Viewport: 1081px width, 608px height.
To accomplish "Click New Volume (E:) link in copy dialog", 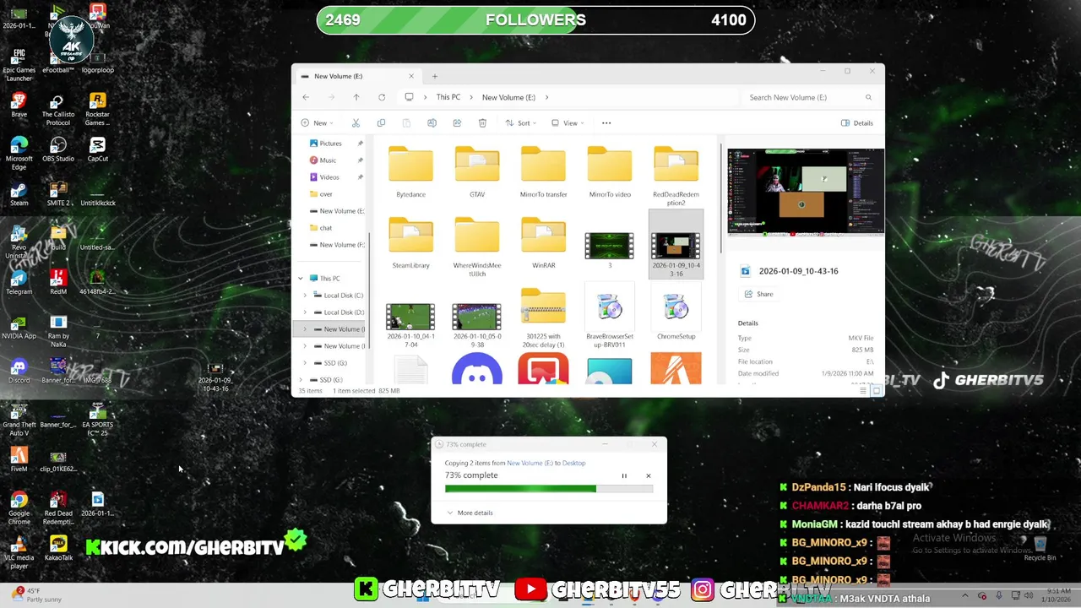I will click(530, 463).
